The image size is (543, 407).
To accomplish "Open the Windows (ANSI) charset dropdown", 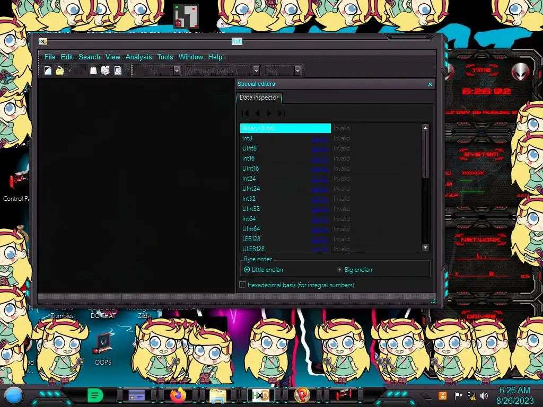I will 256,70.
